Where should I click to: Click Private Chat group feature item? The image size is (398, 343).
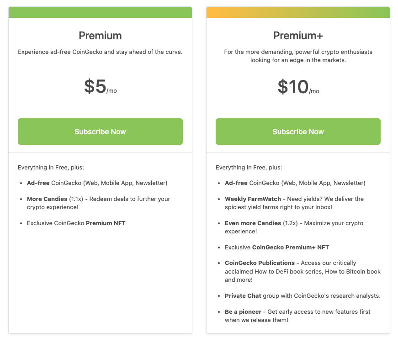[302, 296]
